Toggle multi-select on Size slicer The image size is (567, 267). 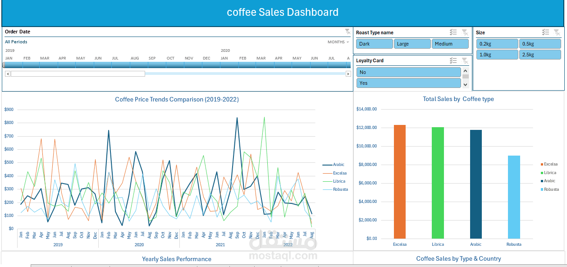point(545,32)
